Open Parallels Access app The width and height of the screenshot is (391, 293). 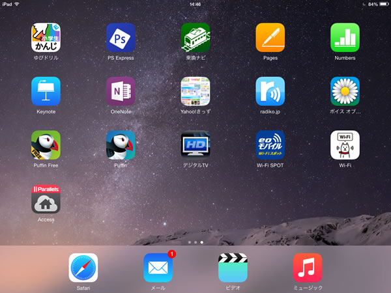(46, 199)
